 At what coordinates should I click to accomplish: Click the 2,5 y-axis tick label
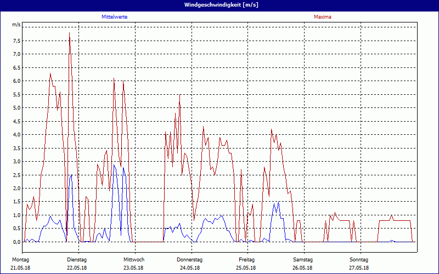tap(16, 175)
